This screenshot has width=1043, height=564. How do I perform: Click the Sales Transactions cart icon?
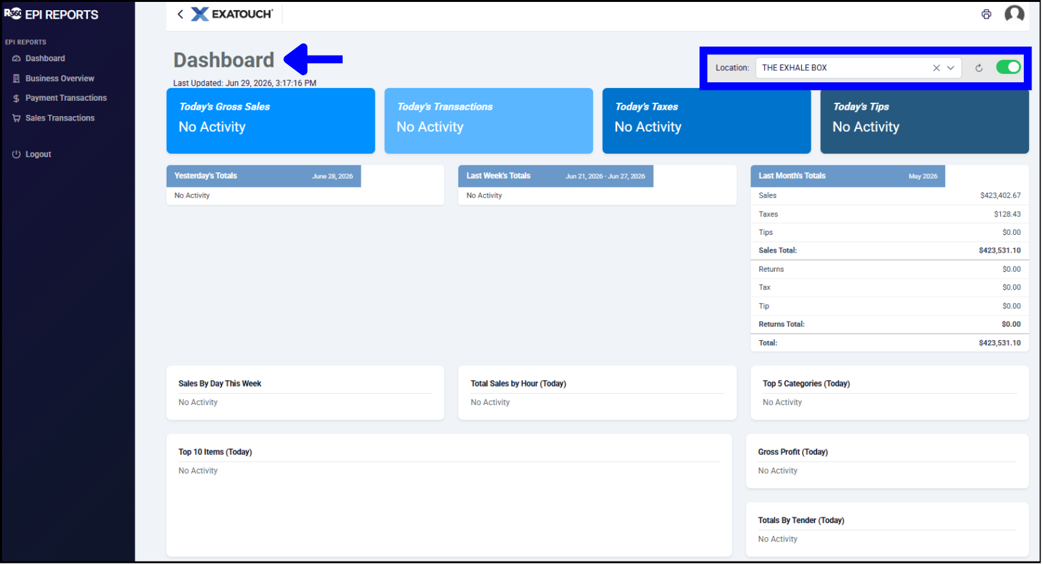point(17,118)
